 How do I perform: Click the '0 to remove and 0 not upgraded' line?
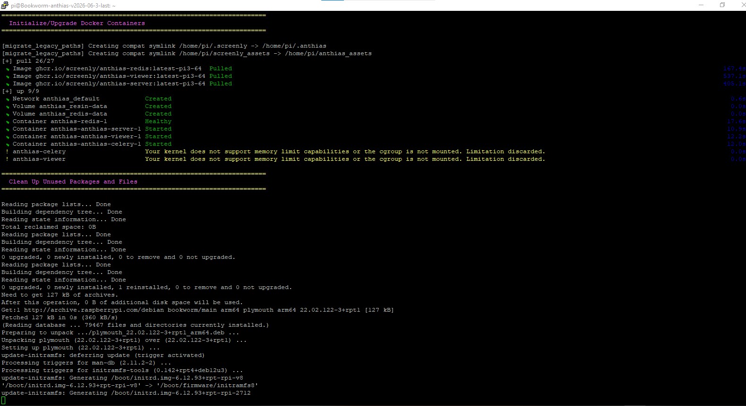pos(118,257)
